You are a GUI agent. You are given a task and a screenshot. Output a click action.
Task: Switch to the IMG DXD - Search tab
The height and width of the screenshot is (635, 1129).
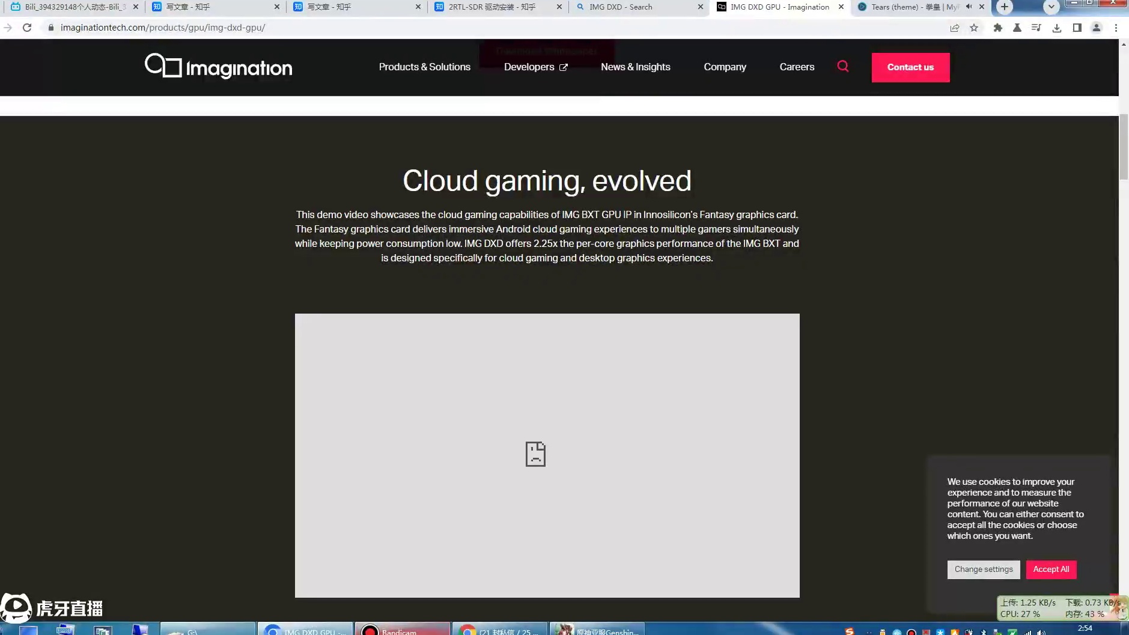point(637,7)
